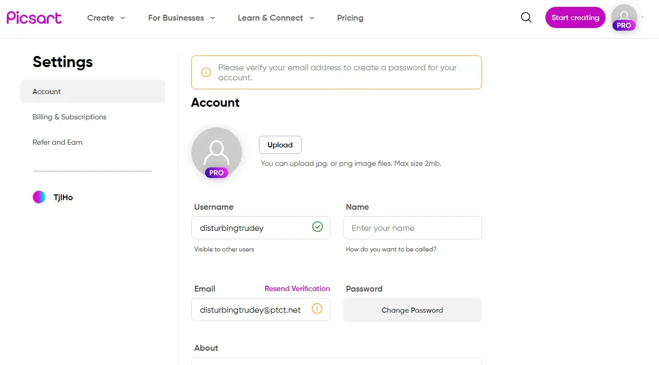The width and height of the screenshot is (659, 365).
Task: Click the PRO badge under profile picture
Action: [217, 173]
